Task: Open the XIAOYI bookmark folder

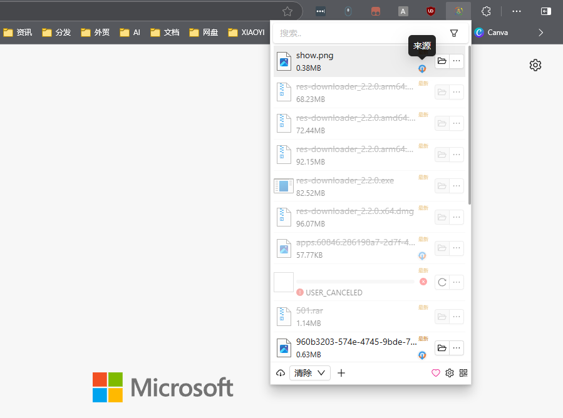Action: tap(246, 33)
